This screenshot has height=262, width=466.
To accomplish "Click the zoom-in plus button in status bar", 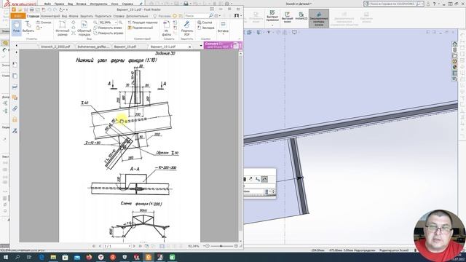I will coord(236,246).
